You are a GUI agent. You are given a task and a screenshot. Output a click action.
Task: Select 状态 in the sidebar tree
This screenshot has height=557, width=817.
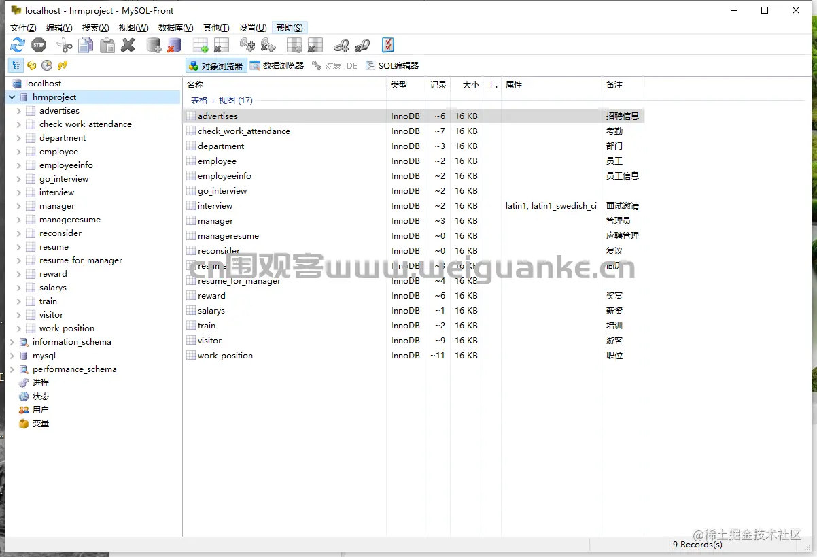click(41, 396)
